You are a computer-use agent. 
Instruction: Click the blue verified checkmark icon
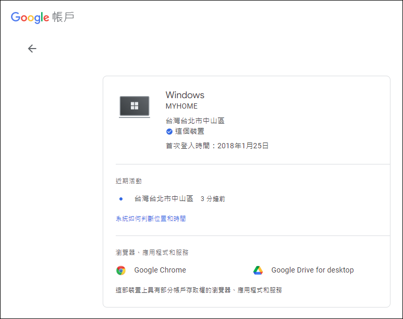click(169, 132)
